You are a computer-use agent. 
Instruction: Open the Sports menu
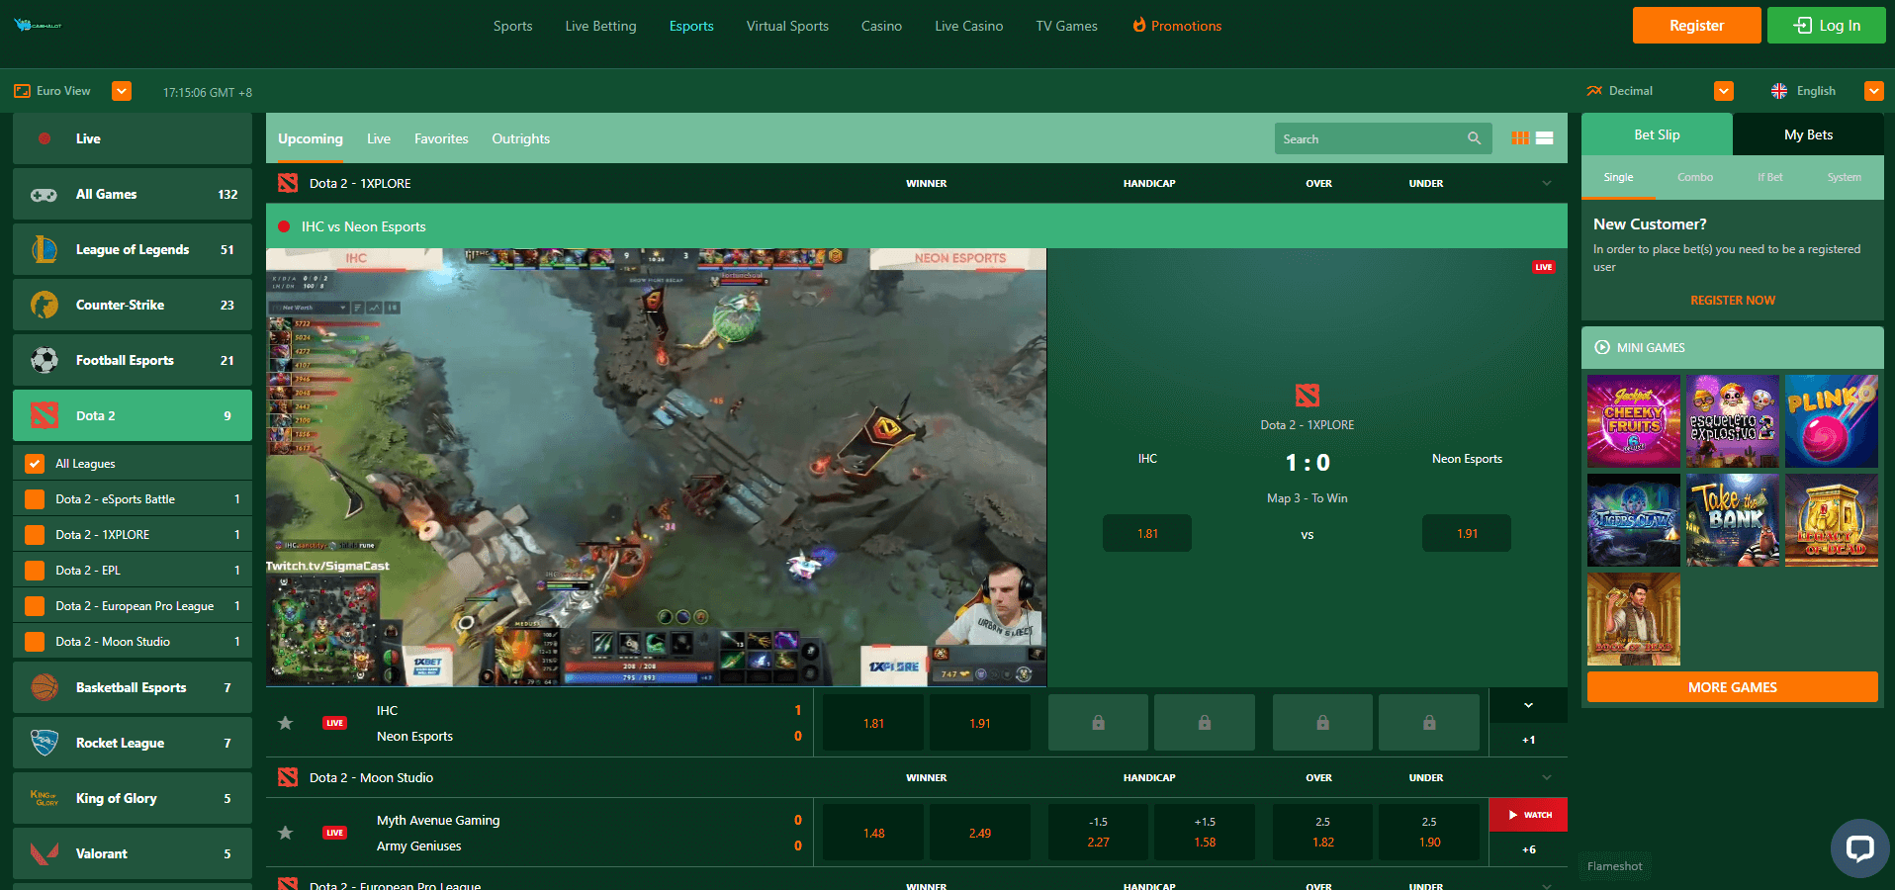point(512,26)
